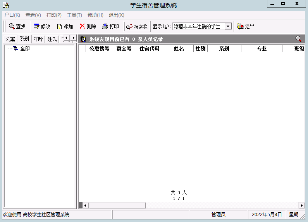This screenshot has width=308, height=222.
Task: Open the 显示 filter dropdown arrow
Action: click(228, 26)
